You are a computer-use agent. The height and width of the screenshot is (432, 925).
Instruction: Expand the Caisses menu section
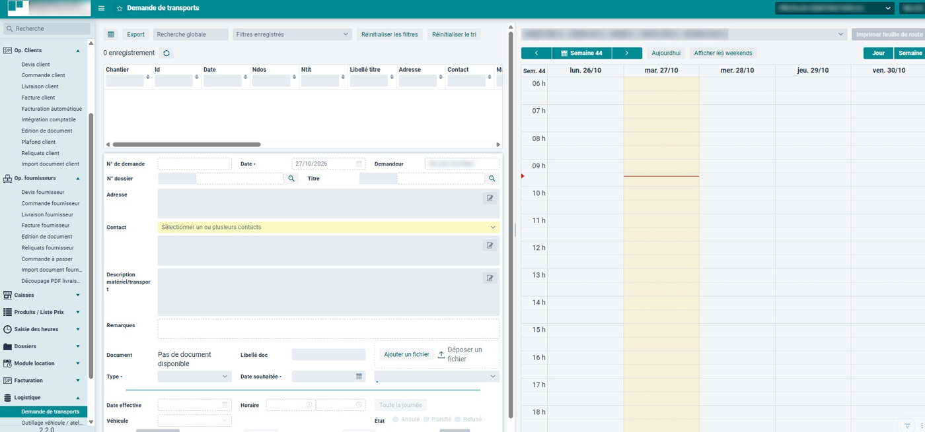78,295
